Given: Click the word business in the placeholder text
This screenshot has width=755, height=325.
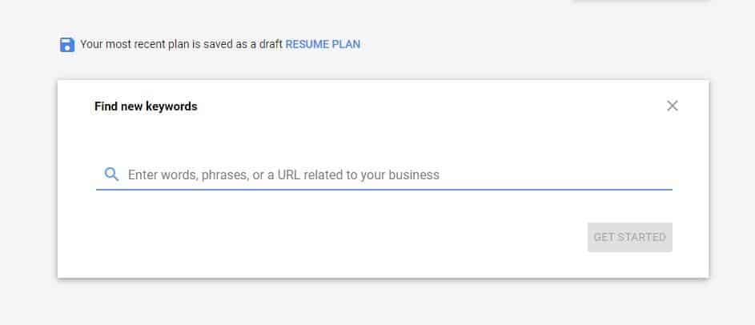Looking at the screenshot, I should [x=414, y=175].
